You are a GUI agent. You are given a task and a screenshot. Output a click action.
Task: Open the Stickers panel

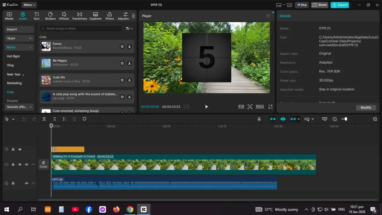(x=50, y=16)
